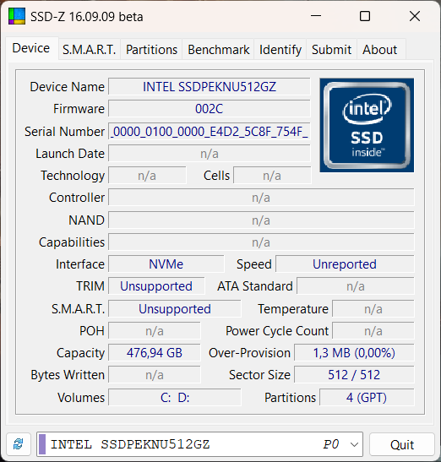Click the purple drive color marker
Image resolution: width=441 pixels, height=462 pixels.
[42, 444]
